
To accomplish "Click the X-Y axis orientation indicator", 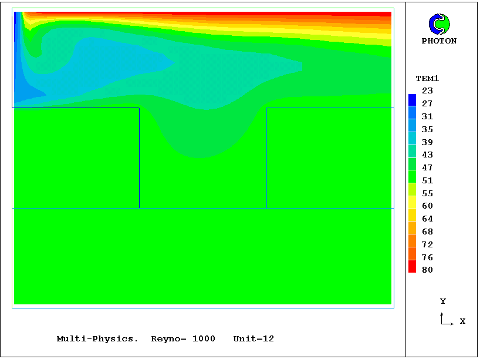I will [x=447, y=319].
